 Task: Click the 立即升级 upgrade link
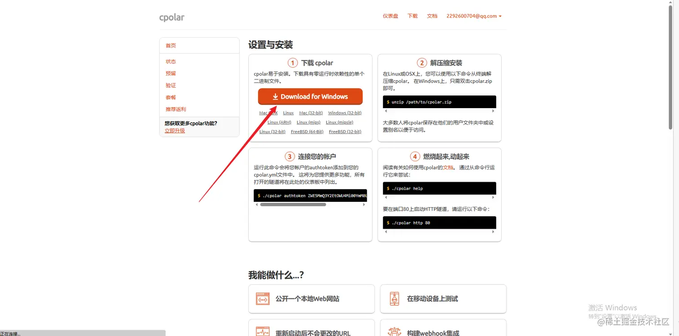pos(175,131)
